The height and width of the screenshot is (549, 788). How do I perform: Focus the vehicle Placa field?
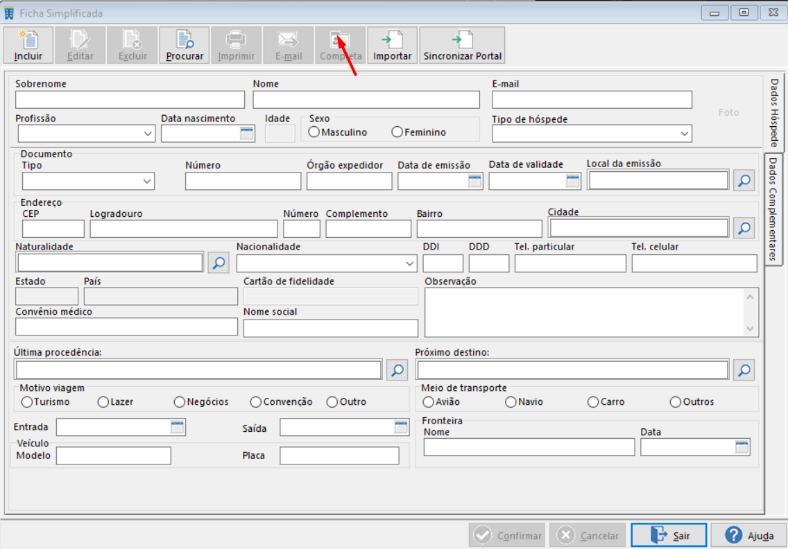pyautogui.click(x=340, y=455)
